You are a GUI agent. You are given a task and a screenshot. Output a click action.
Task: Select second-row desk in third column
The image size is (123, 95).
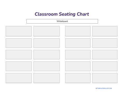pos(78,43)
